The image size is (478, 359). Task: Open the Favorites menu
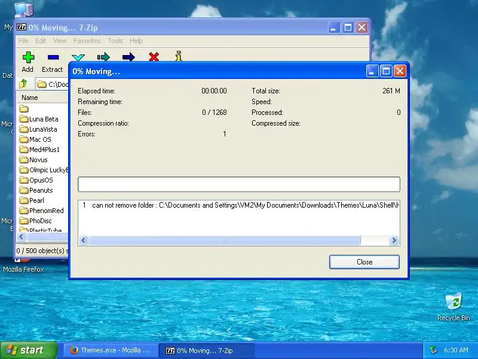(x=87, y=41)
